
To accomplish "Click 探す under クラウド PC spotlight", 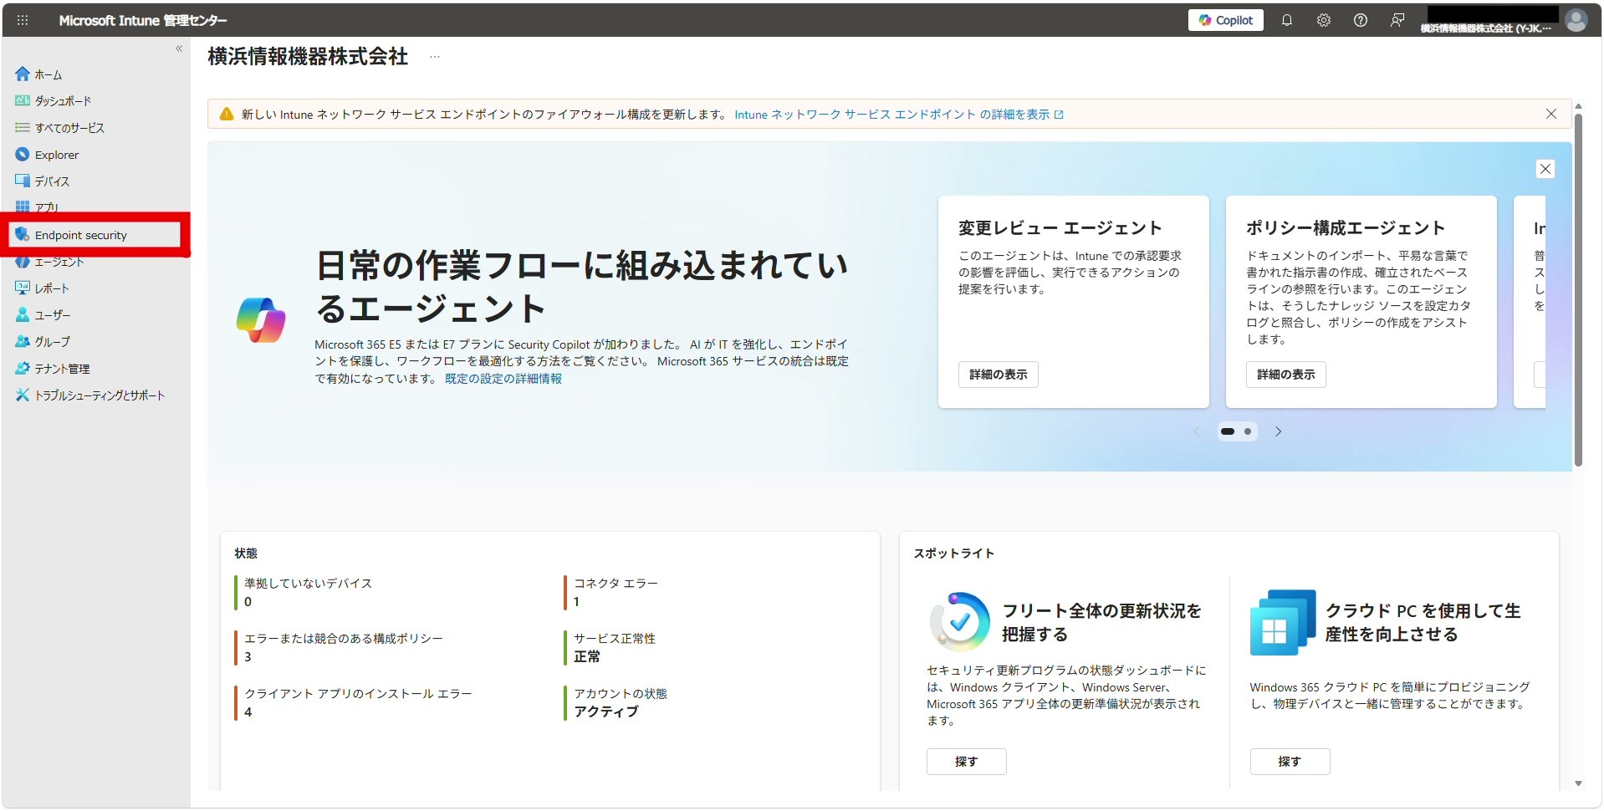I will coord(1290,762).
